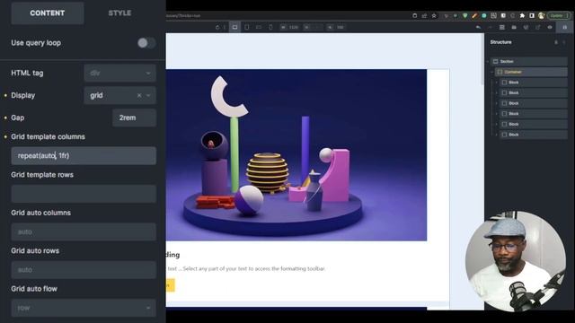This screenshot has width=575, height=323.
Task: Select the Section row in Structure panel
Action: point(529,62)
